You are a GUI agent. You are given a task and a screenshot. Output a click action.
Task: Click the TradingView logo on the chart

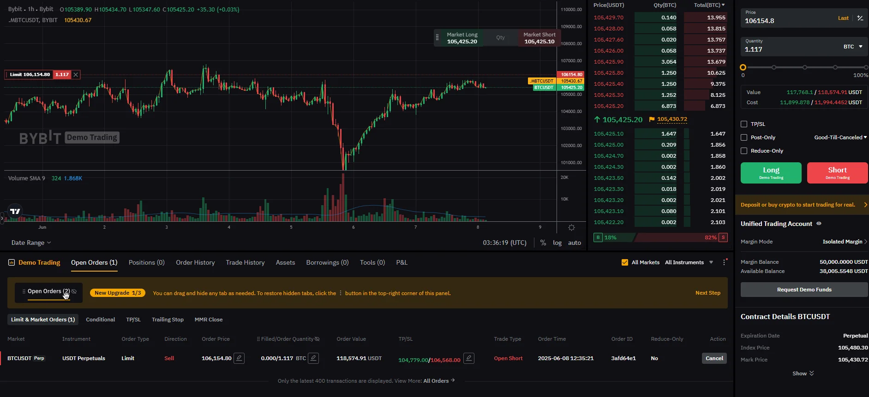15,211
